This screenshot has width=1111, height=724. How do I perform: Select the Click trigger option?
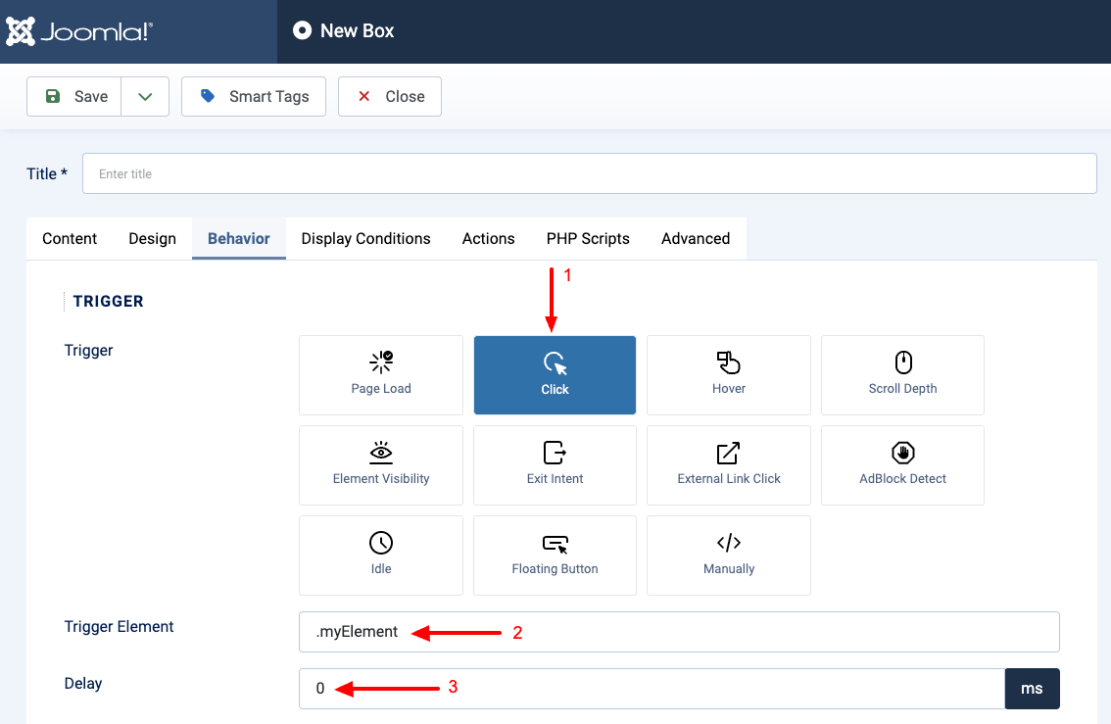555,375
